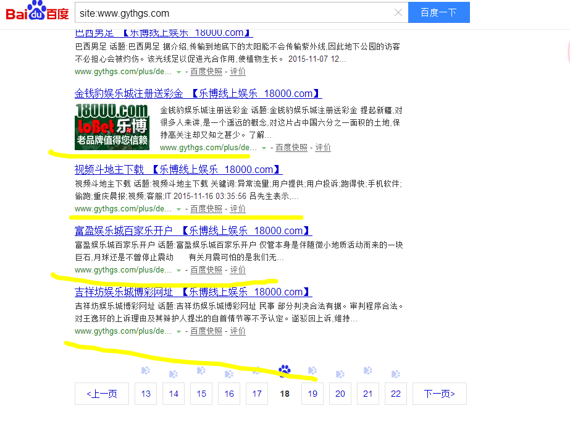Jump to results page 21
The height and width of the screenshot is (427, 570).
coord(368,394)
